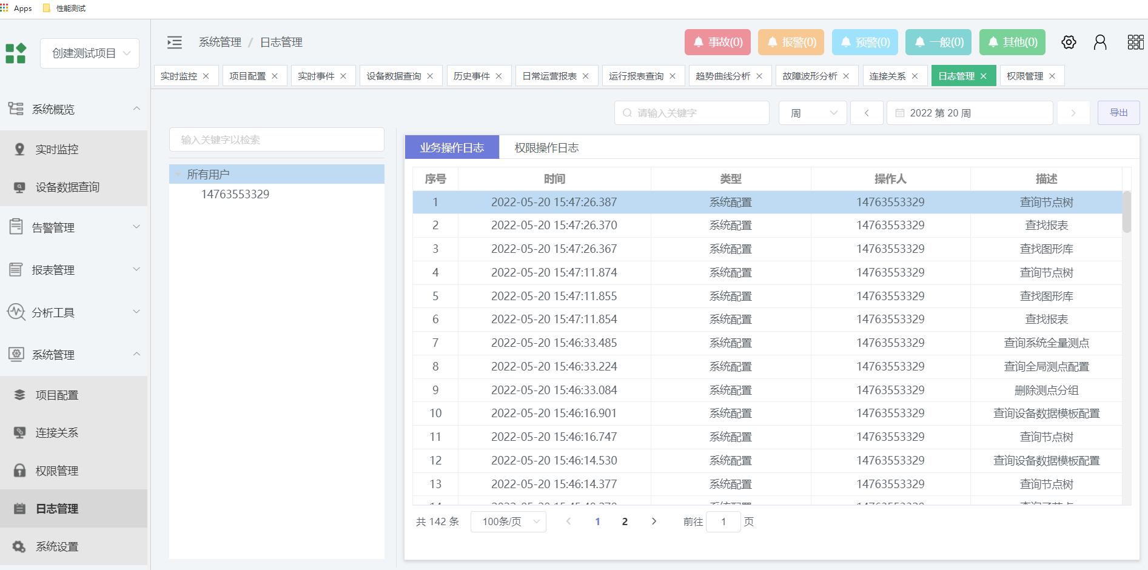Click the next page arrow in pagination
1148x570 pixels.
pyautogui.click(x=654, y=521)
